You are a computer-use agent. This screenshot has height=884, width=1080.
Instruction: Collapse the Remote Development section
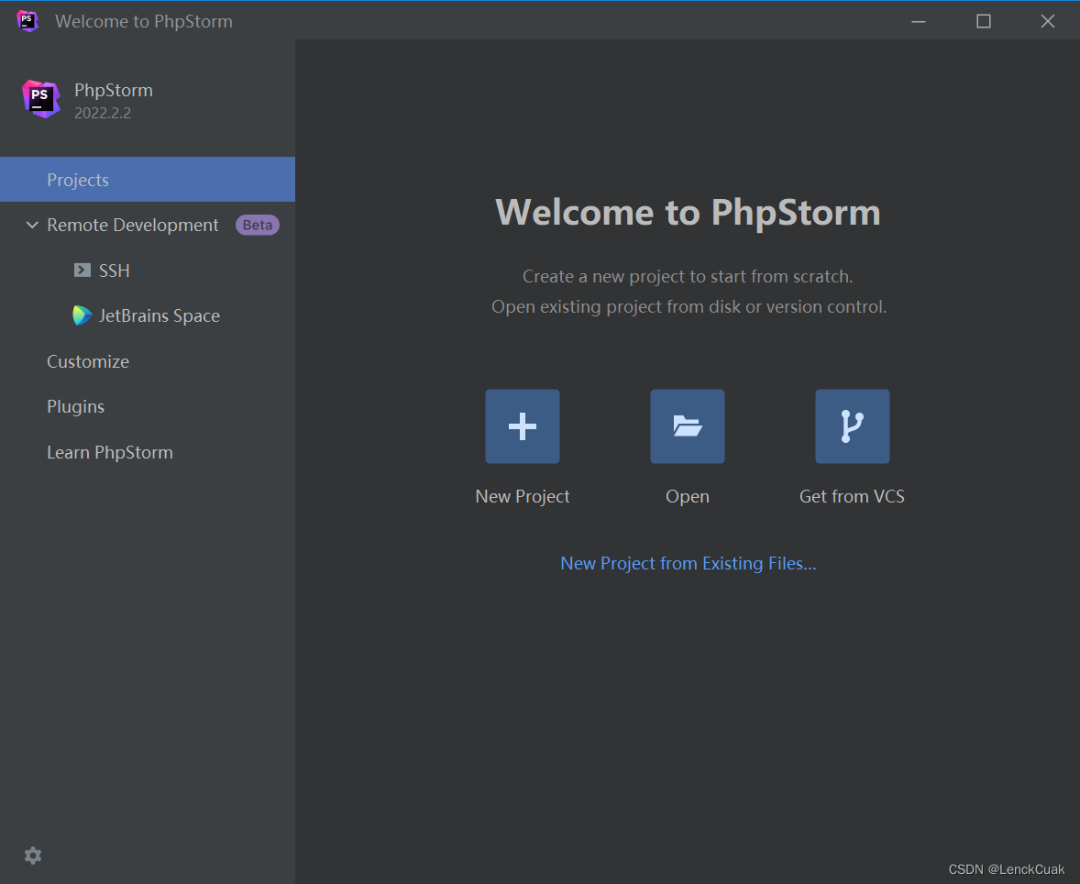coord(32,226)
